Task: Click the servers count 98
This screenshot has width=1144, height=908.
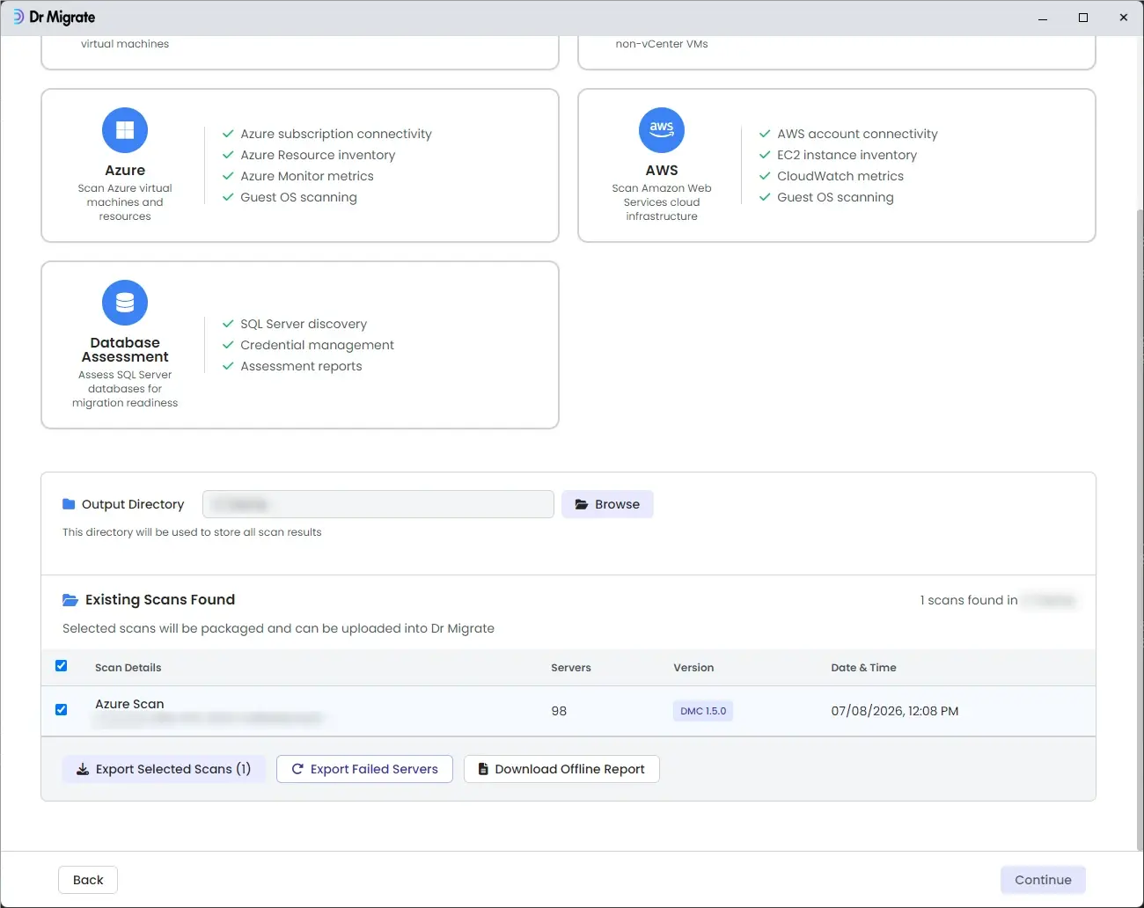Action: click(x=559, y=711)
